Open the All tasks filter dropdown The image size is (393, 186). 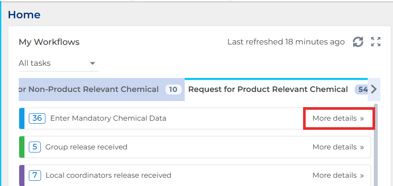(x=59, y=63)
